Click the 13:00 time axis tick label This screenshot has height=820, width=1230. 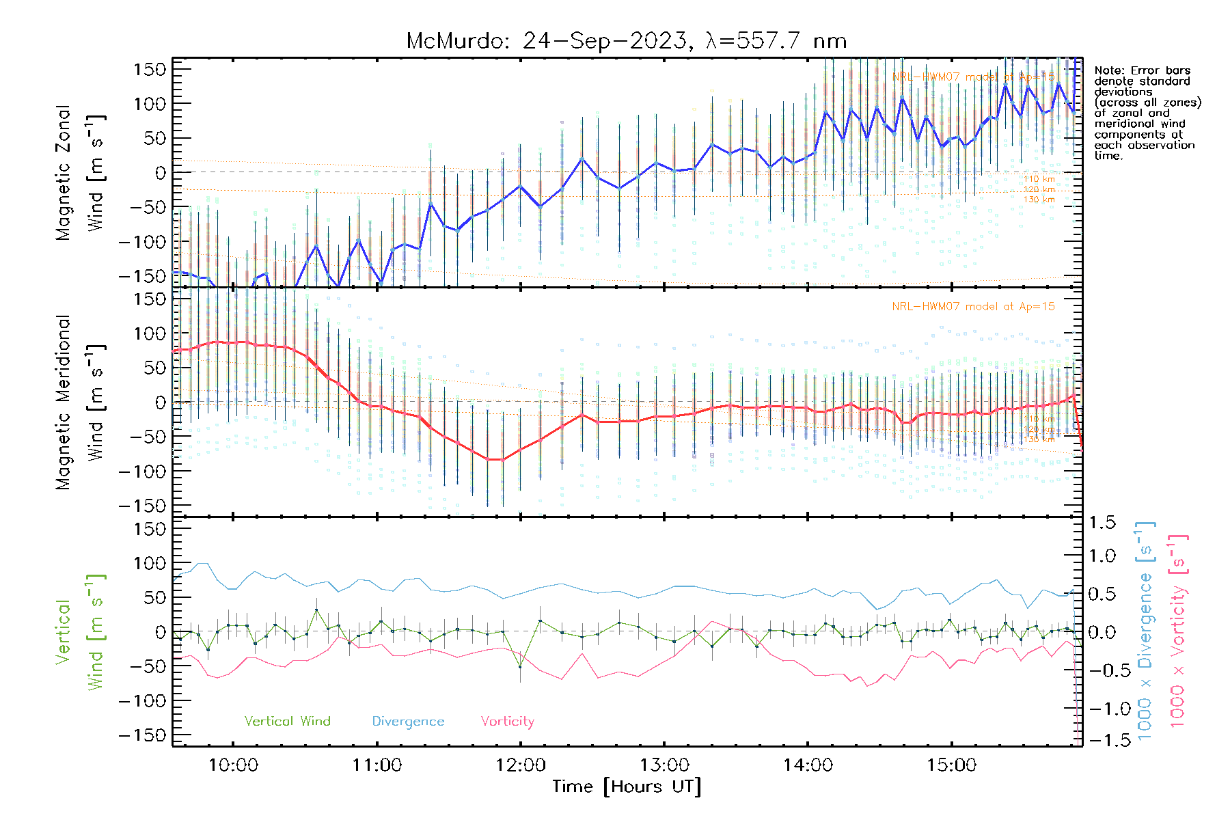(x=664, y=765)
